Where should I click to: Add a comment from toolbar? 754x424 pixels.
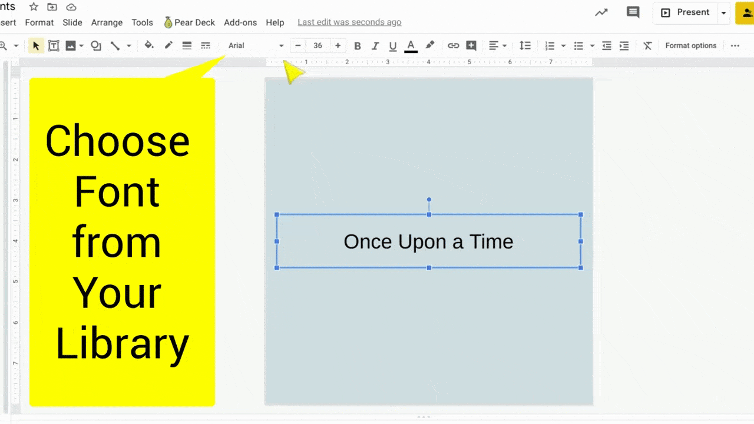click(471, 45)
